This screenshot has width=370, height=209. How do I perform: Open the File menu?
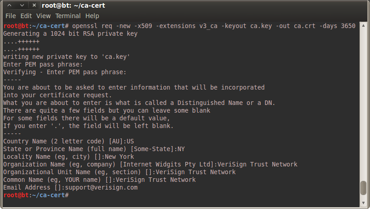tap(10, 16)
